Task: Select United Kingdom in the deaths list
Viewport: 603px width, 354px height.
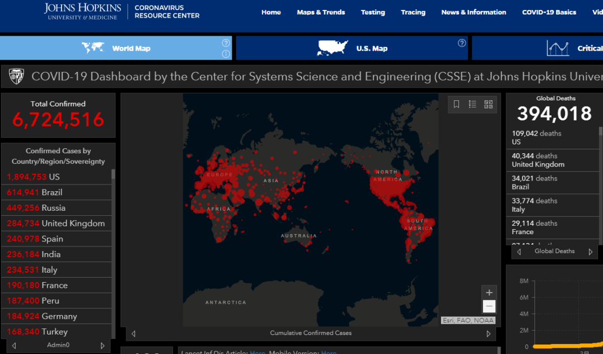Action: point(553,160)
